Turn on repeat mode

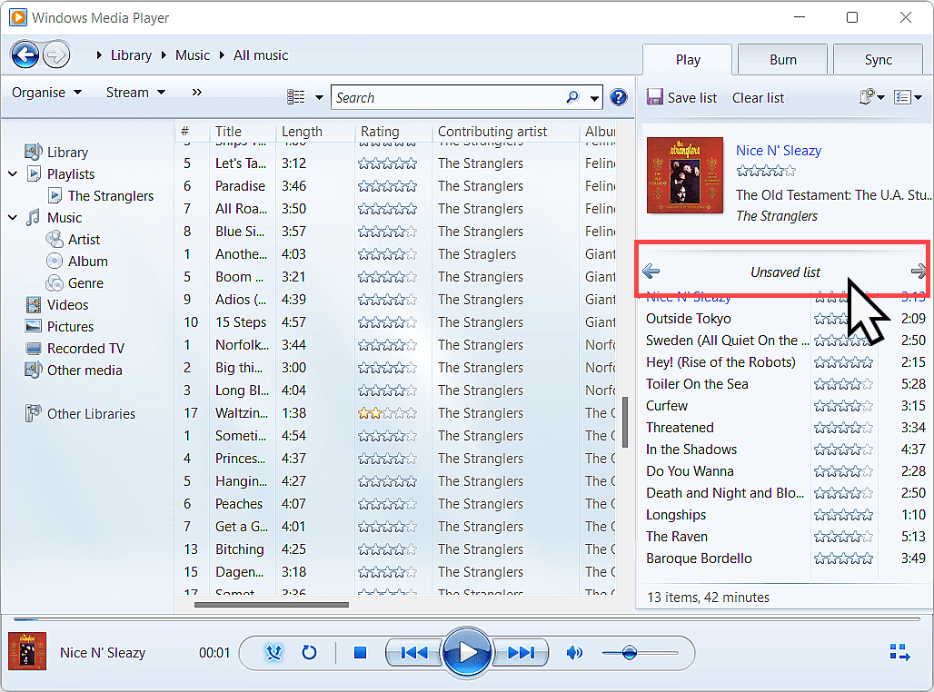tap(309, 652)
